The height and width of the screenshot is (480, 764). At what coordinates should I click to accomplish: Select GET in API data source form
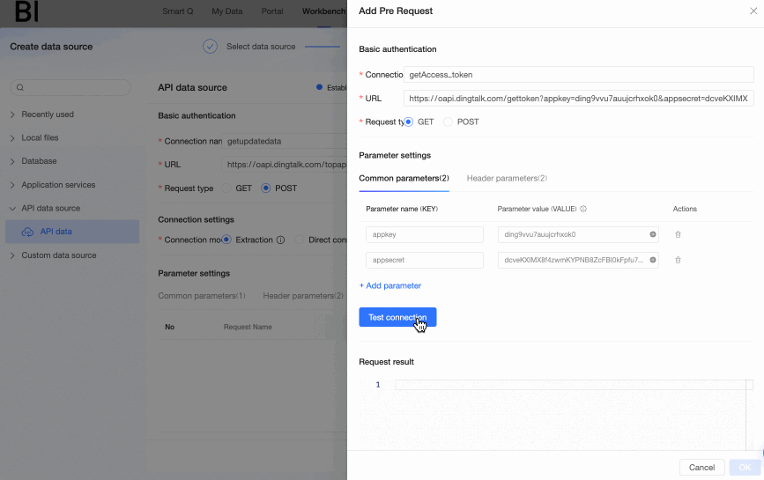[226, 188]
